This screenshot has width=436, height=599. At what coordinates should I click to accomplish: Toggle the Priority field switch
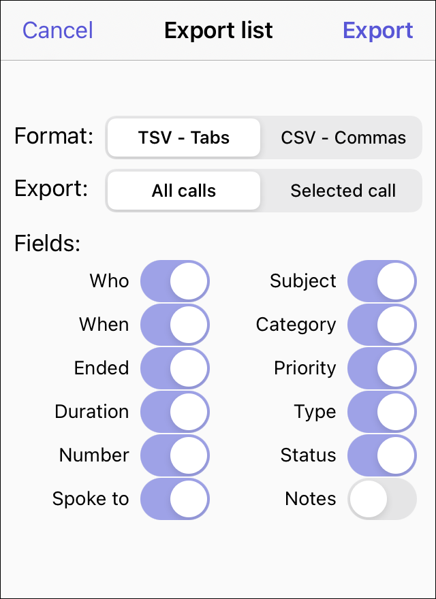pos(381,368)
